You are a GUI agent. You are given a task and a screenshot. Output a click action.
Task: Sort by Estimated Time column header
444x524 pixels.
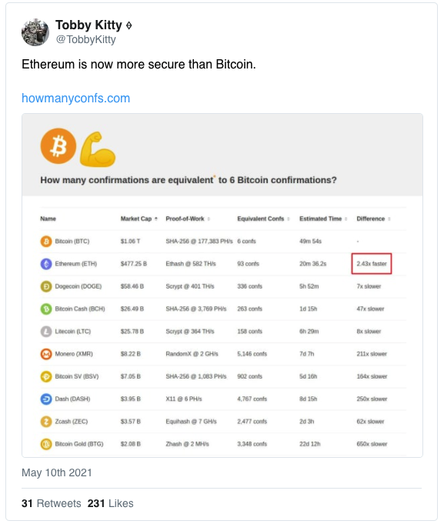[323, 219]
